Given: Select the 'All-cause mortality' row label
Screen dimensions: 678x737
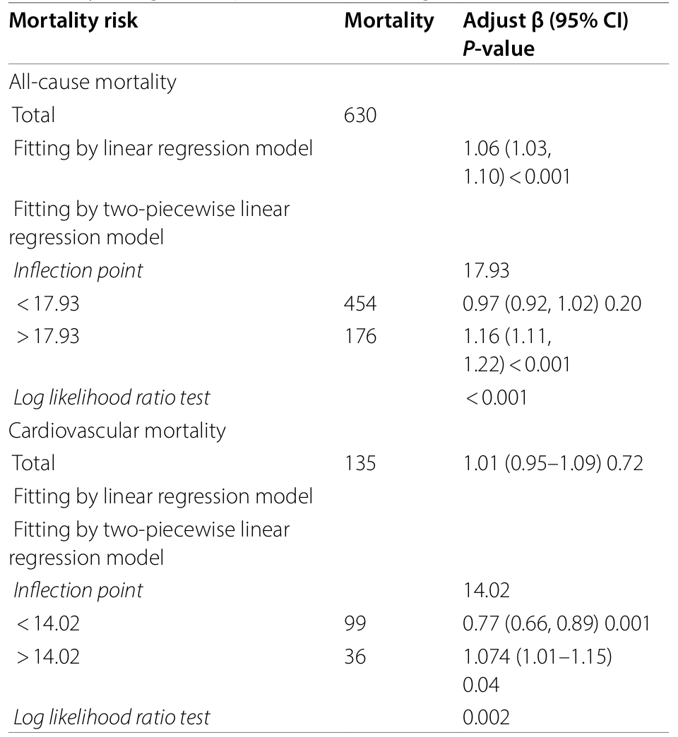Looking at the screenshot, I should pos(93,82).
